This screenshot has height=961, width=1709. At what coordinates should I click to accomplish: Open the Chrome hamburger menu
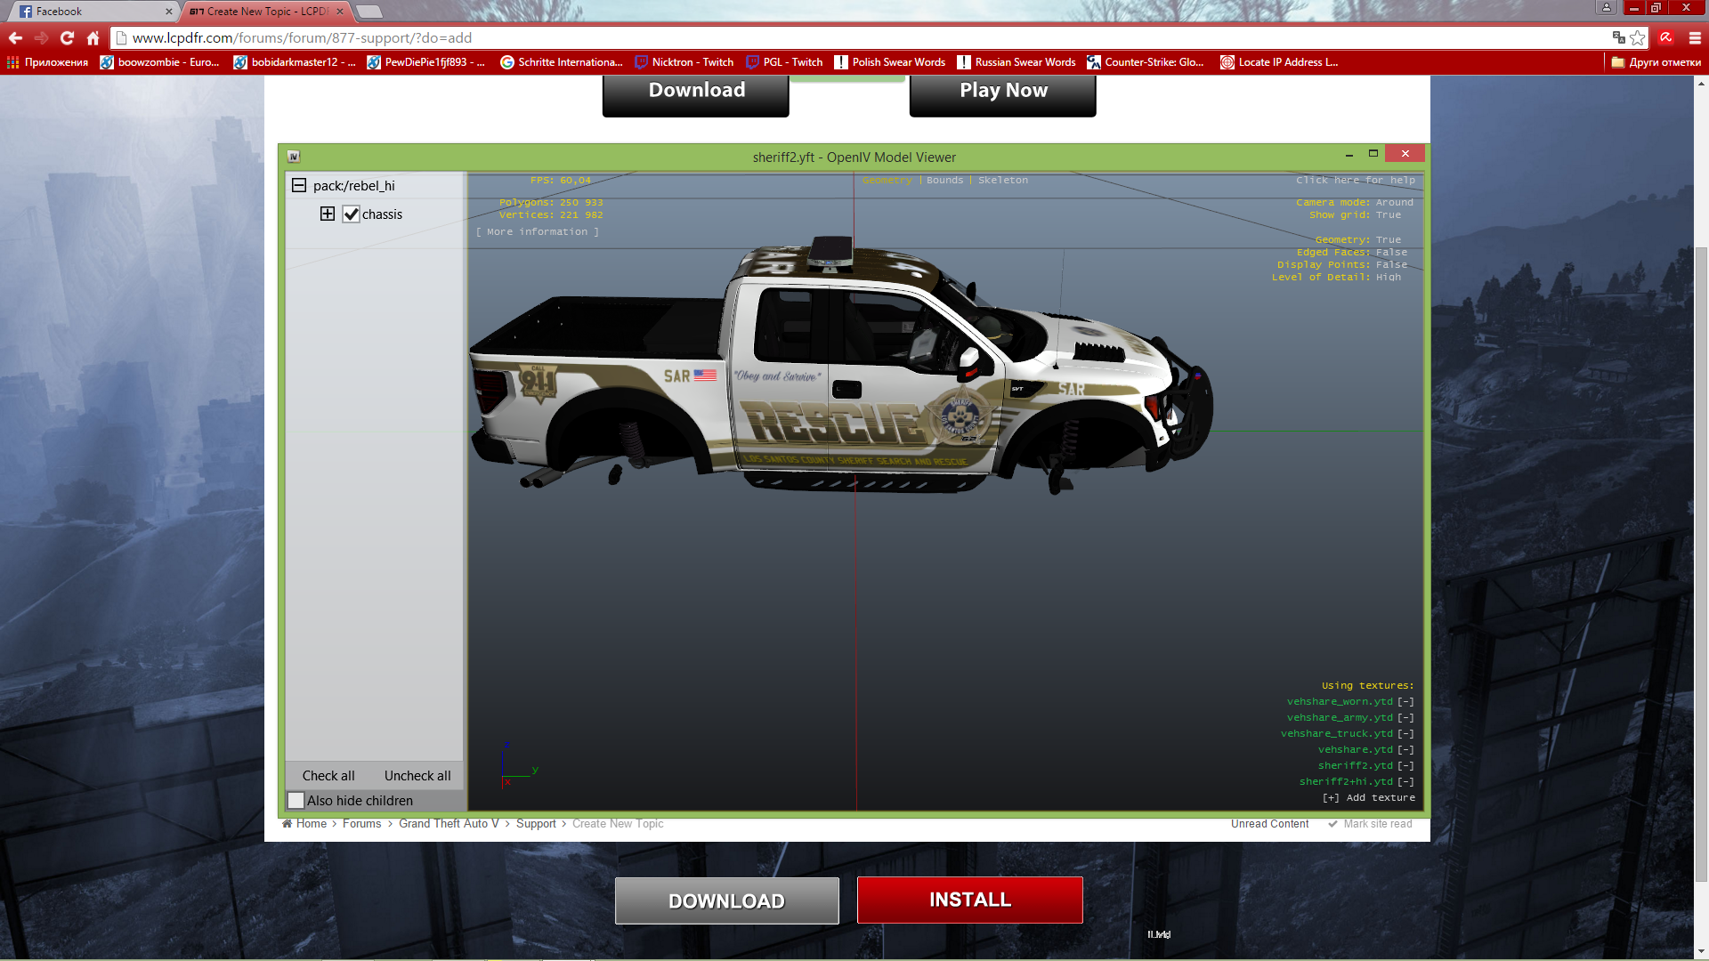[x=1695, y=38]
